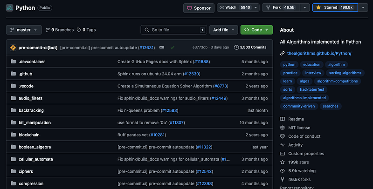Click the scale icon next to MIT license

283,128
